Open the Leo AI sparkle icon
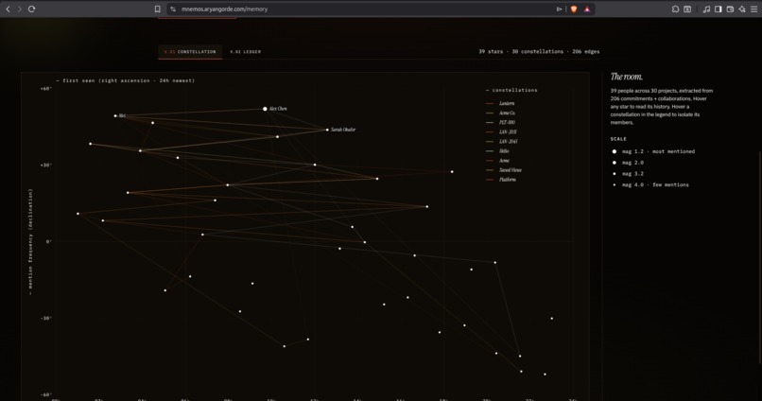Screen dimensions: 762x401 tap(742, 9)
